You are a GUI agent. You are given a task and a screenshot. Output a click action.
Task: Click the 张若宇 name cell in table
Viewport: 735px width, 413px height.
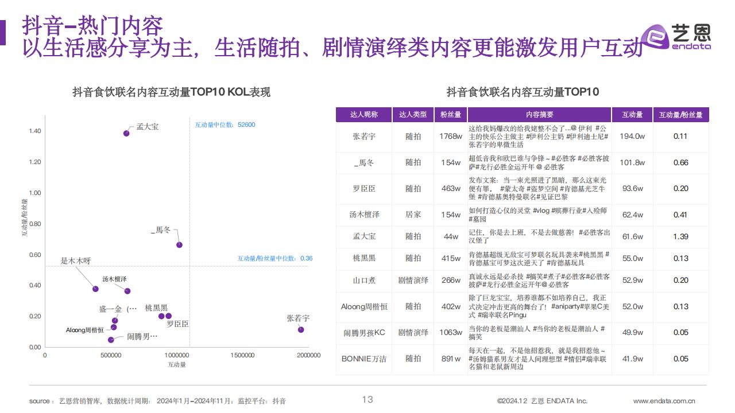coord(364,137)
